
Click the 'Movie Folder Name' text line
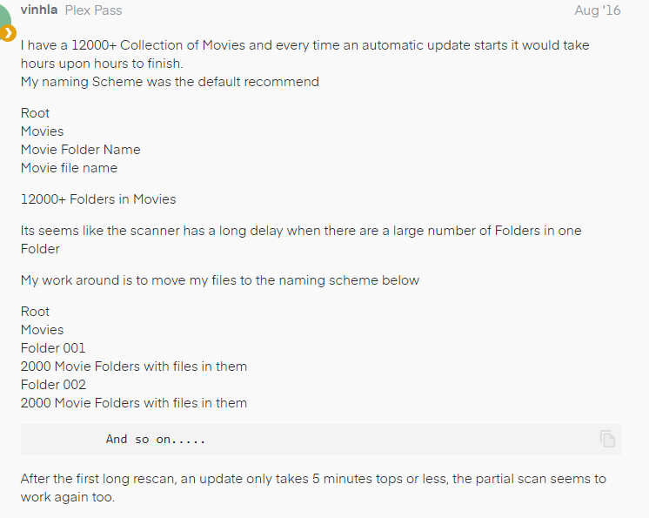click(80, 150)
